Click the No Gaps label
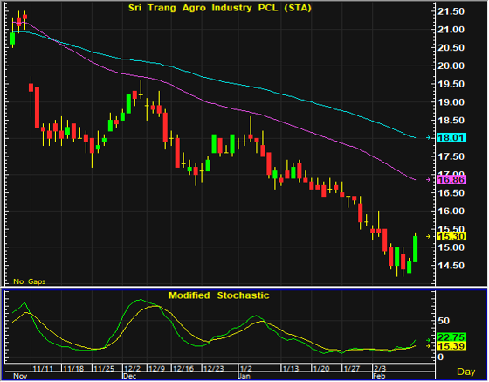This screenshot has width=489, height=382. click(29, 281)
